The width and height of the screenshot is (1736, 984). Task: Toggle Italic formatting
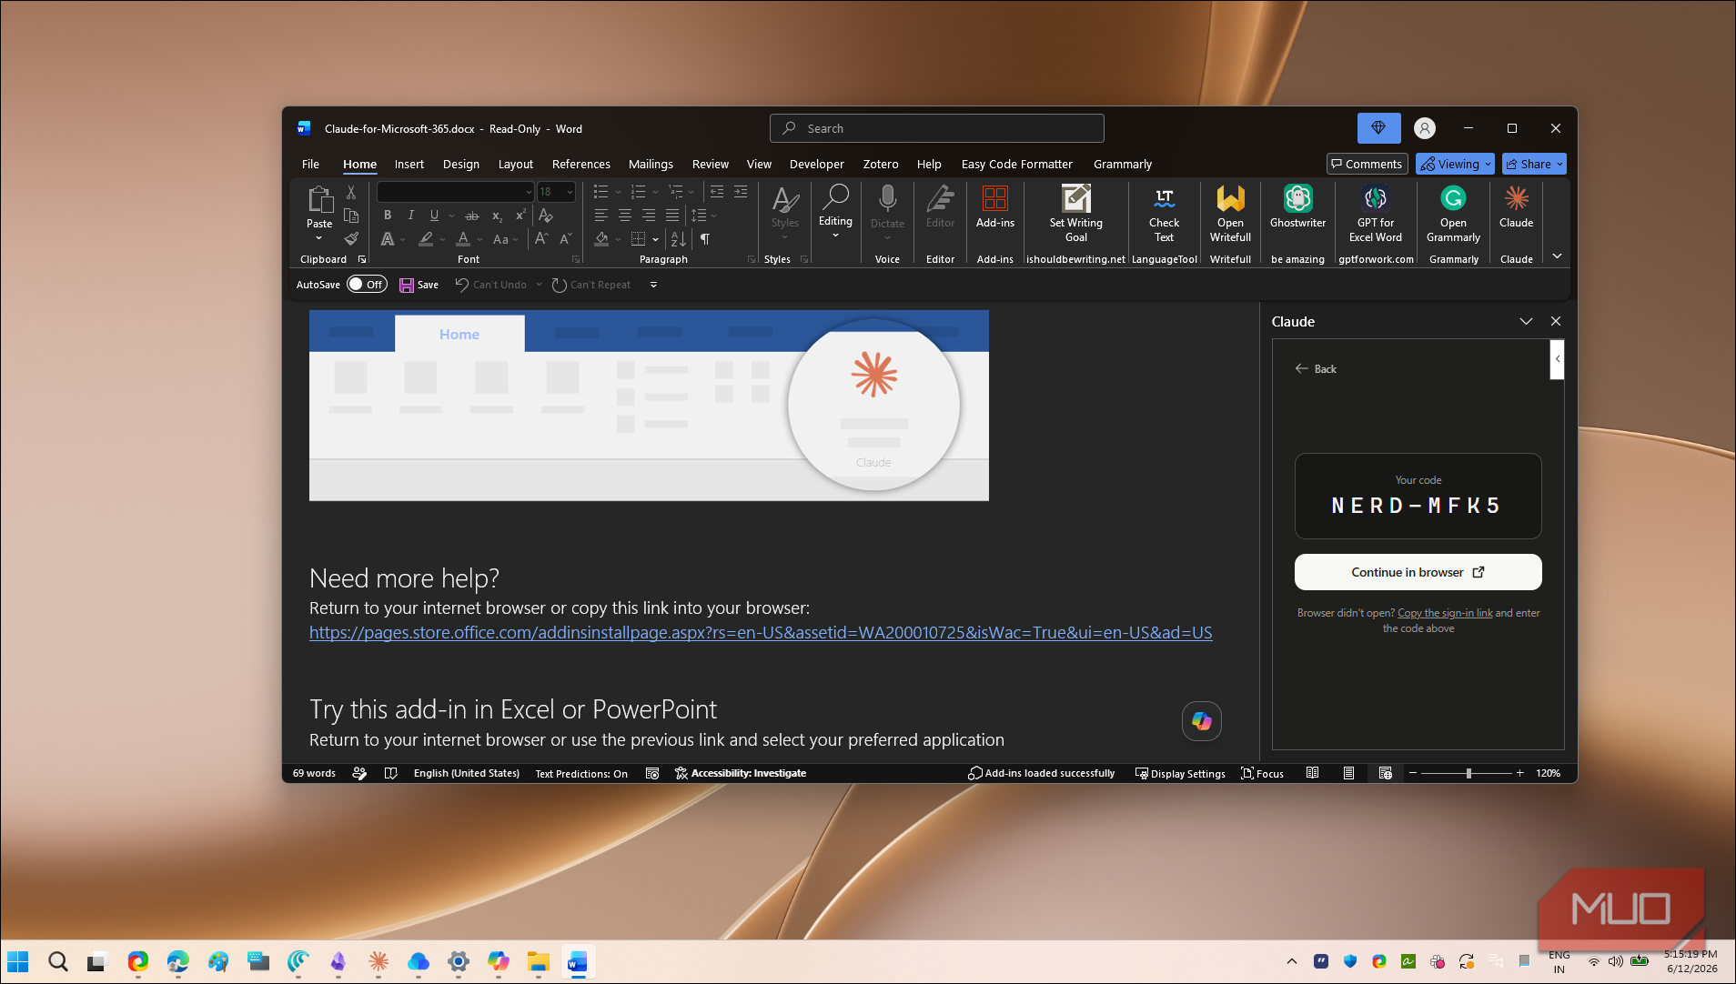click(411, 216)
